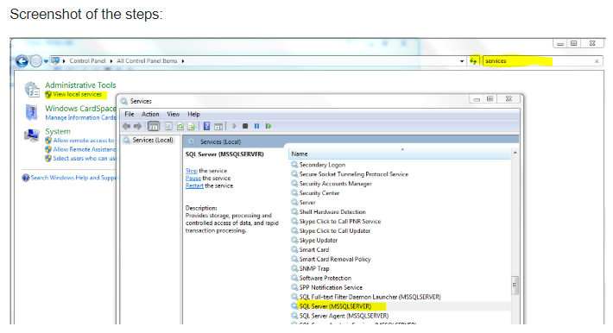Toggle Show/Hide Console Tree toolbar button
Screen dimensions: 613x333
click(154, 126)
